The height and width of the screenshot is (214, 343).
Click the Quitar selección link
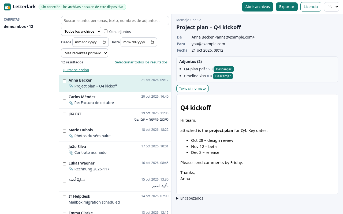click(76, 70)
